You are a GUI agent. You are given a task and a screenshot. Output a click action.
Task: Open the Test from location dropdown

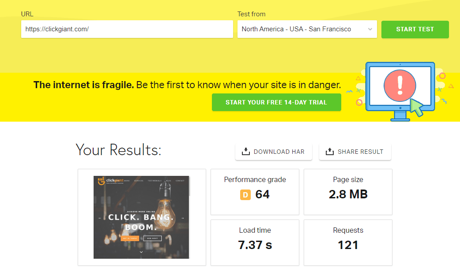click(x=307, y=29)
